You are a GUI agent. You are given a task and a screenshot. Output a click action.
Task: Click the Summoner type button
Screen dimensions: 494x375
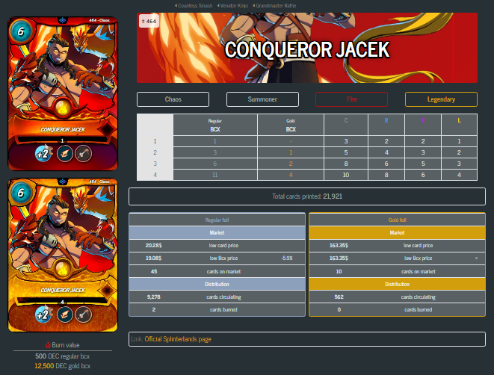(262, 99)
